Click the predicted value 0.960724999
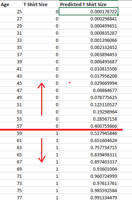 (88, 176)
